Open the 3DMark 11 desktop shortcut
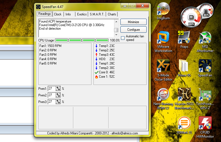The width and height of the screenshot is (221, 142). [184, 125]
